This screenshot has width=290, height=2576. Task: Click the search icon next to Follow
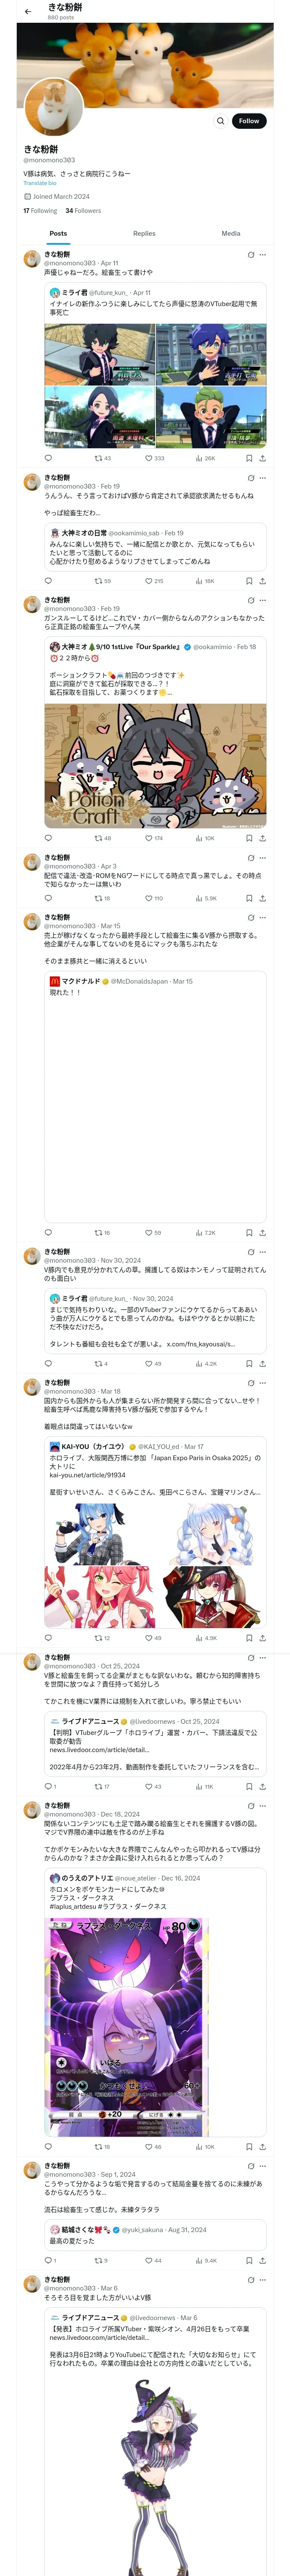coord(220,121)
